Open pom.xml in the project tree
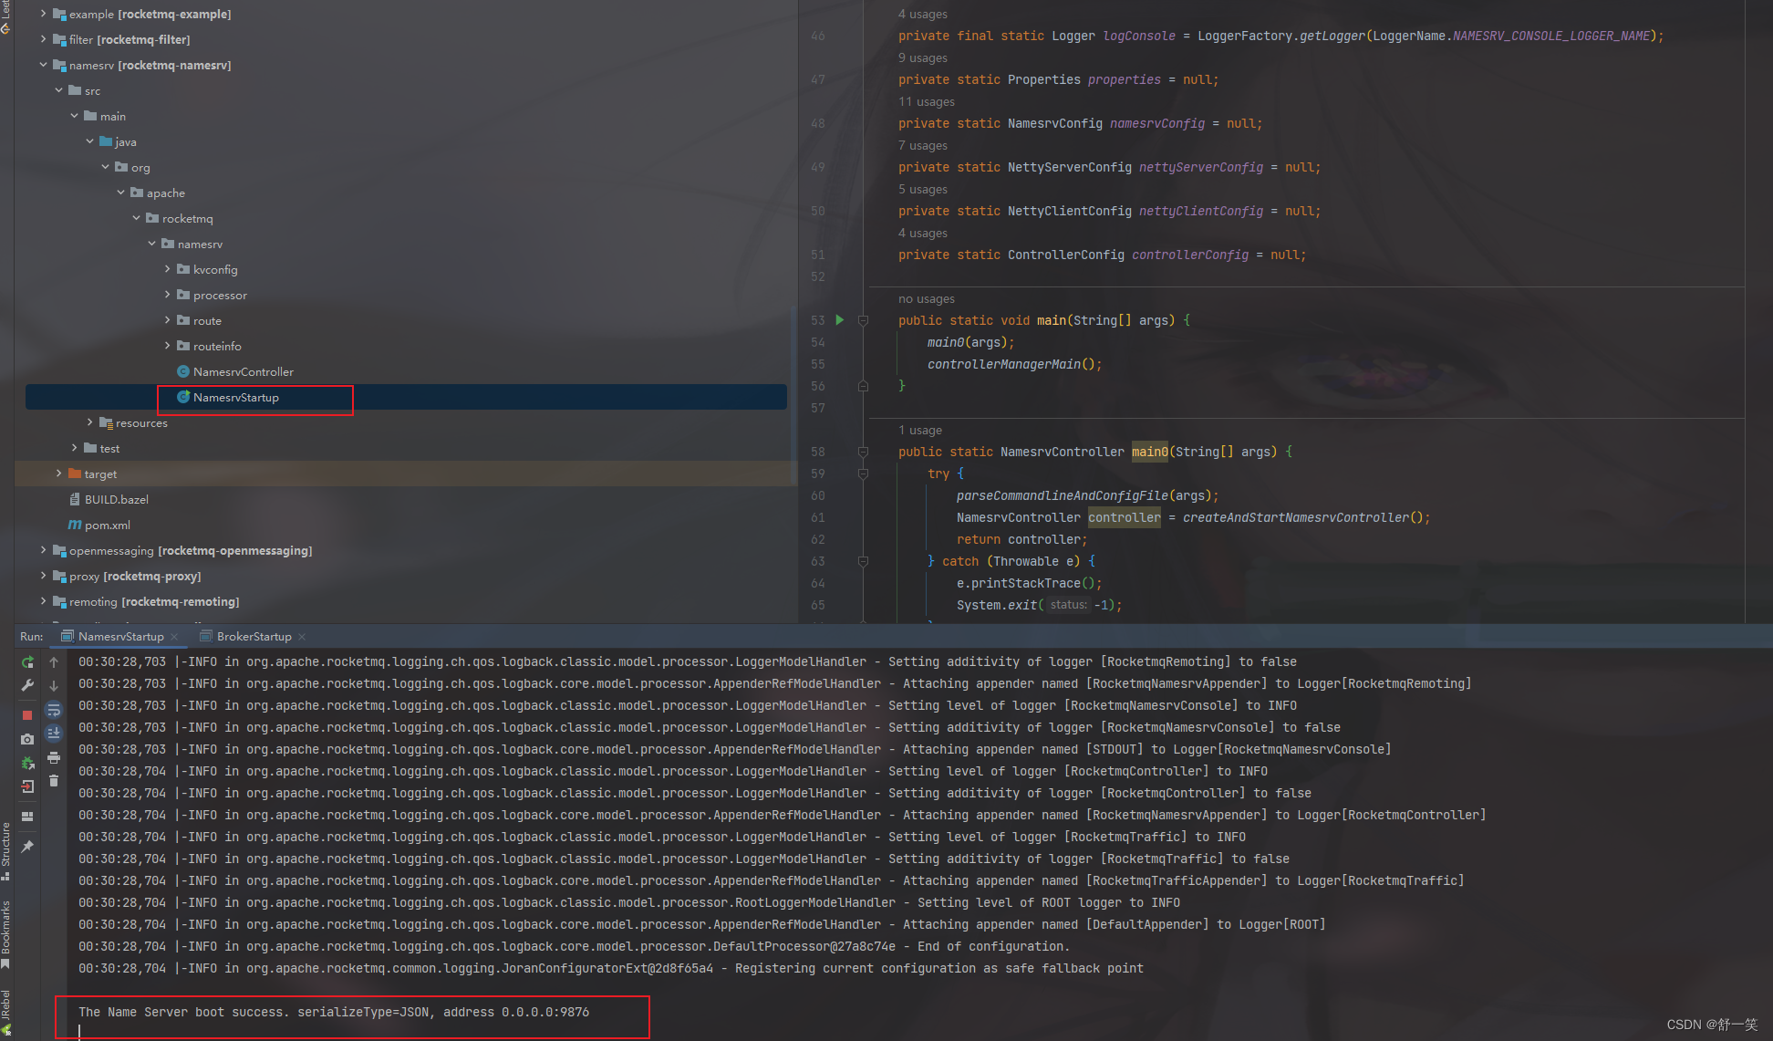Viewport: 1773px width, 1041px height. tap(107, 525)
